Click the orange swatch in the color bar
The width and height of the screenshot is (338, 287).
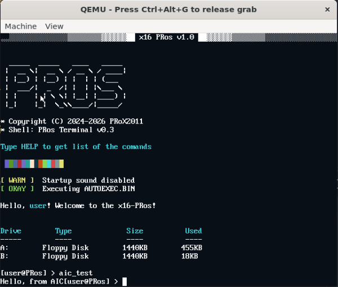(41, 164)
